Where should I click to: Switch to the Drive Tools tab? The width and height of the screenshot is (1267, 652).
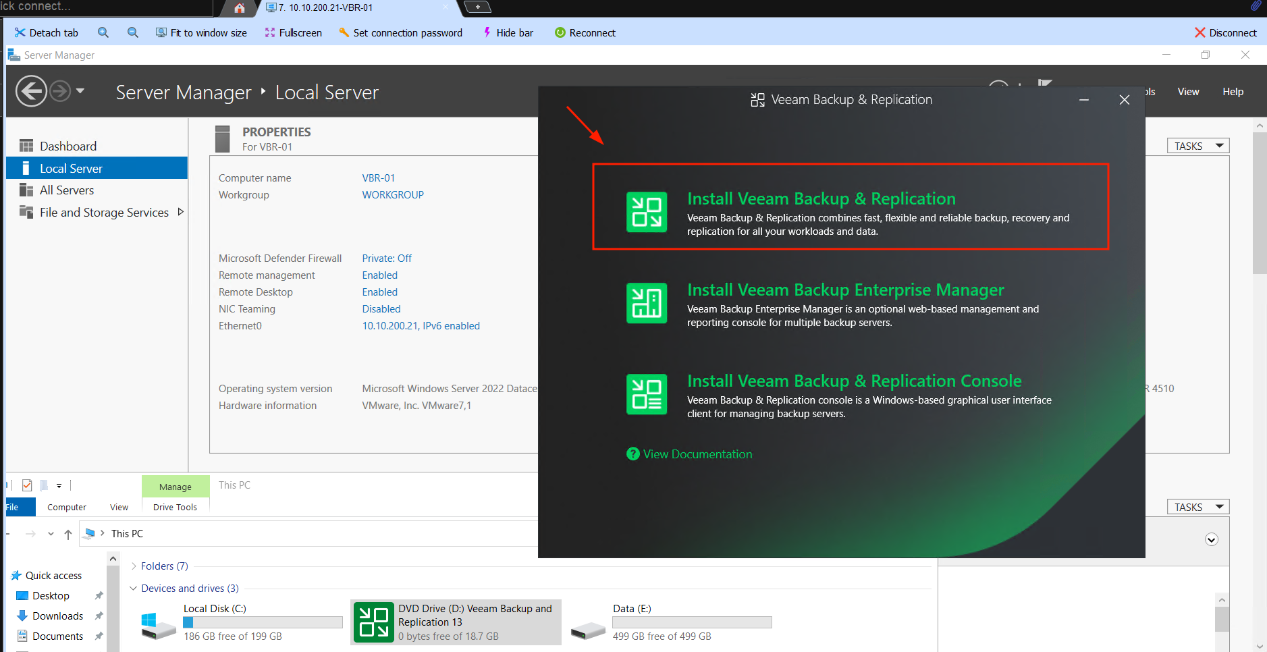[175, 507]
